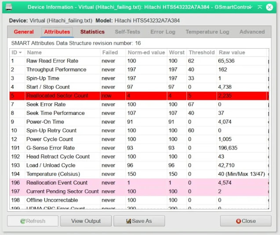Click raw value 4,574

pyautogui.click(x=225, y=183)
